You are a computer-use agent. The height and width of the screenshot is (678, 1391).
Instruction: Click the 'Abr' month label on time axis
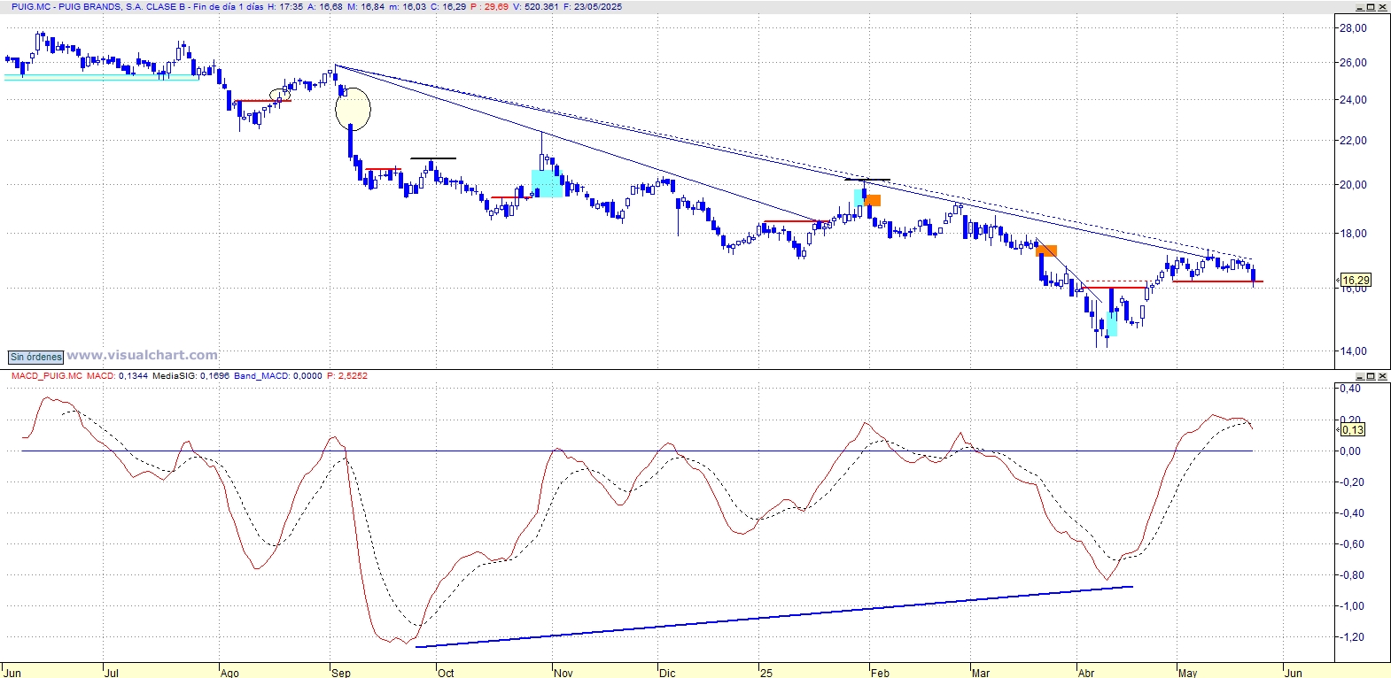(x=1086, y=673)
